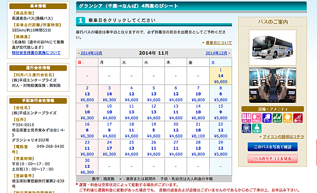
Task: Click the バスのご案内 heading
Action: (x=273, y=22)
